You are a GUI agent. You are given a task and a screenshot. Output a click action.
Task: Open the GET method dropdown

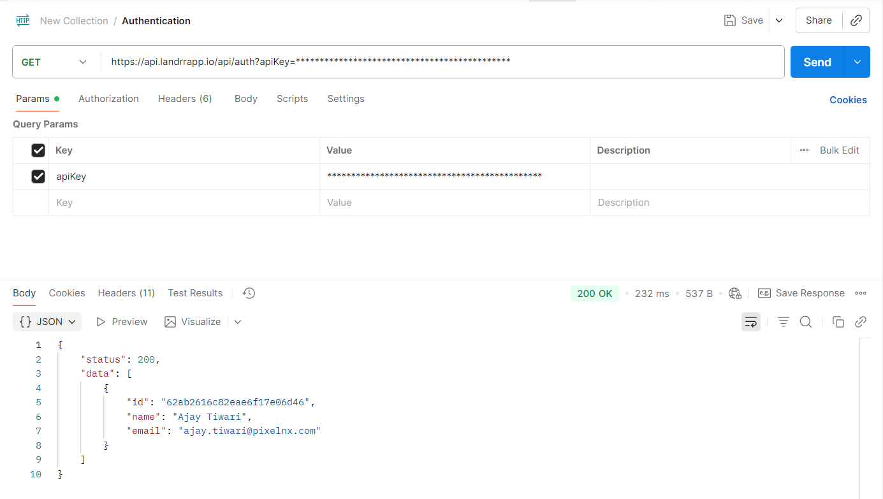pos(54,62)
